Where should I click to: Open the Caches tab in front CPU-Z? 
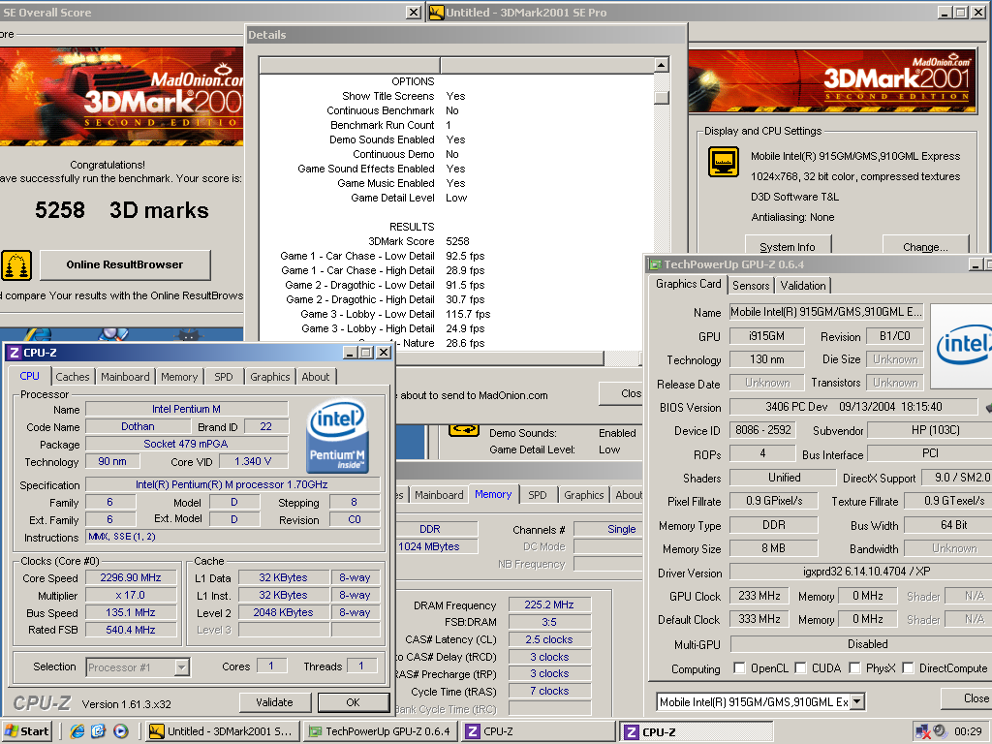[72, 377]
